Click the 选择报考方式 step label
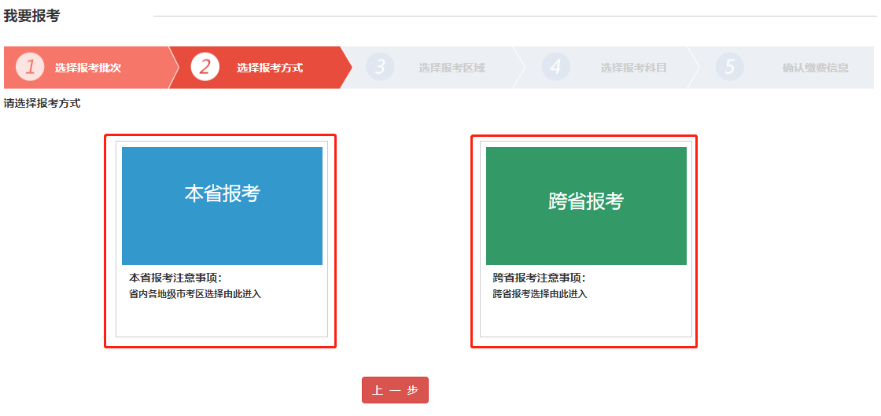 tap(270, 68)
